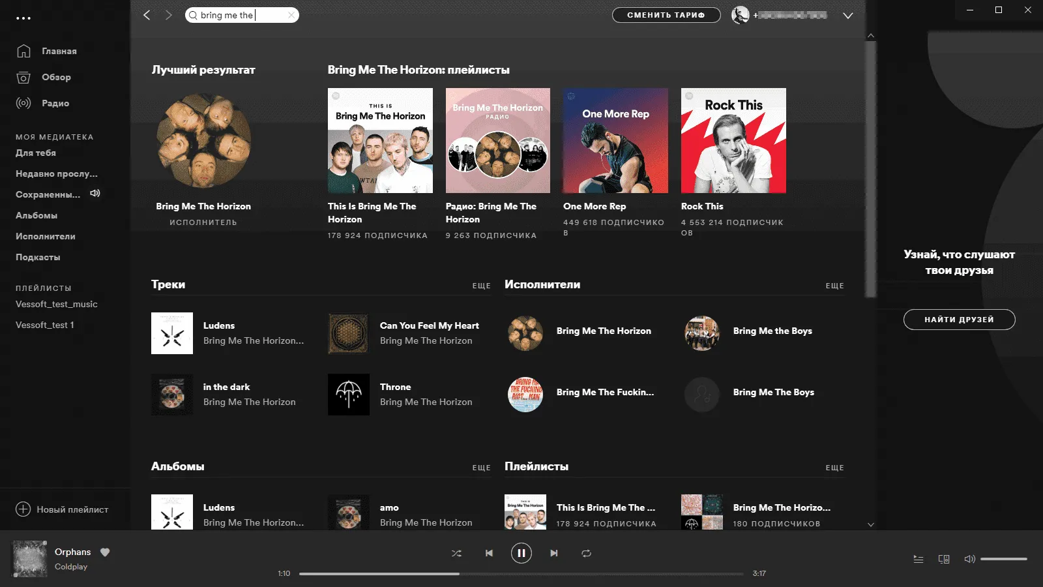Image resolution: width=1043 pixels, height=587 pixels.
Task: Show more Плейлисты results via ЕЩЕ
Action: (x=834, y=468)
